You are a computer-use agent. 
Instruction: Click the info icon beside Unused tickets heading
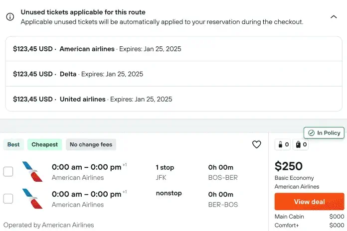pyautogui.click(x=10, y=17)
